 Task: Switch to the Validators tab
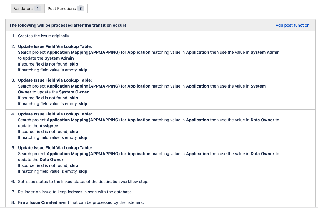click(x=24, y=9)
